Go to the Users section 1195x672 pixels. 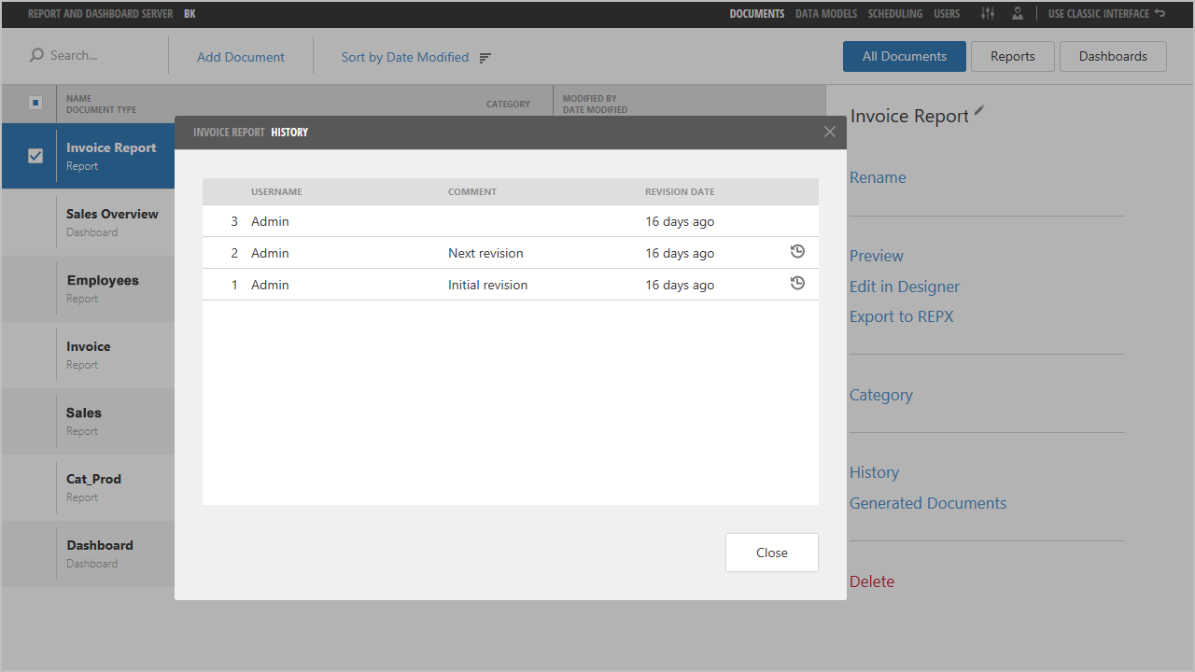pyautogui.click(x=947, y=14)
